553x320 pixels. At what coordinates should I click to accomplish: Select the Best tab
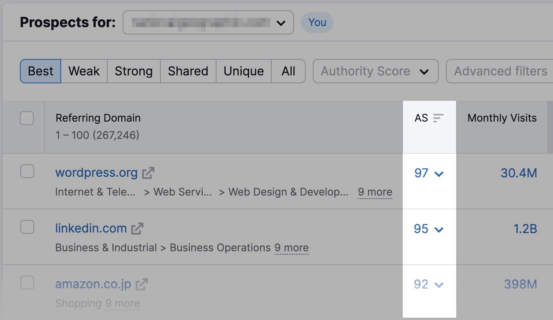[40, 71]
